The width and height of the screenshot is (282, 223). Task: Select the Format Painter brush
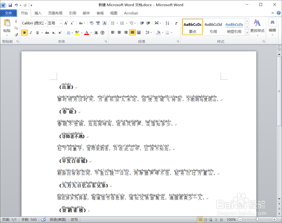pyautogui.click(x=16, y=34)
